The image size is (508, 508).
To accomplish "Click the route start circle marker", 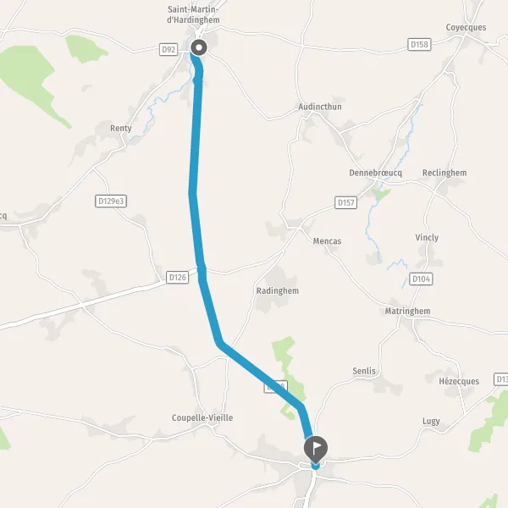I will tap(199, 47).
